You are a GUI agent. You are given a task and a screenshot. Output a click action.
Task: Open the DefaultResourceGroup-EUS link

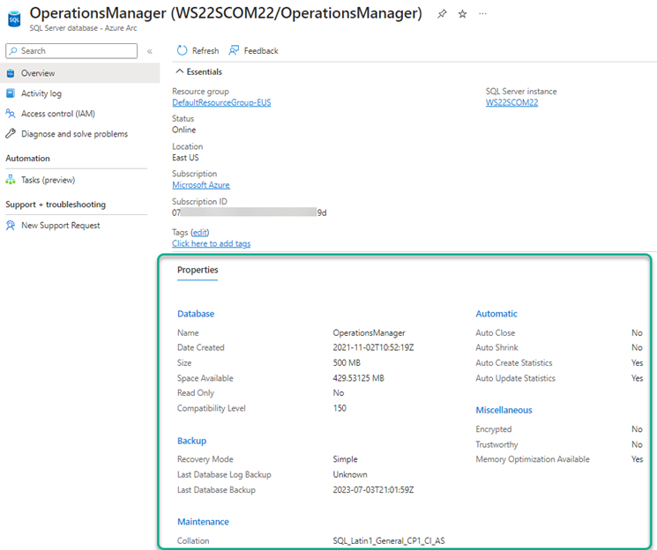coord(221,102)
